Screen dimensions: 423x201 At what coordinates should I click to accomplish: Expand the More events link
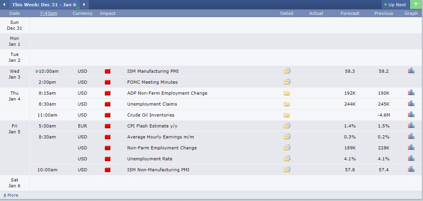tap(11, 195)
